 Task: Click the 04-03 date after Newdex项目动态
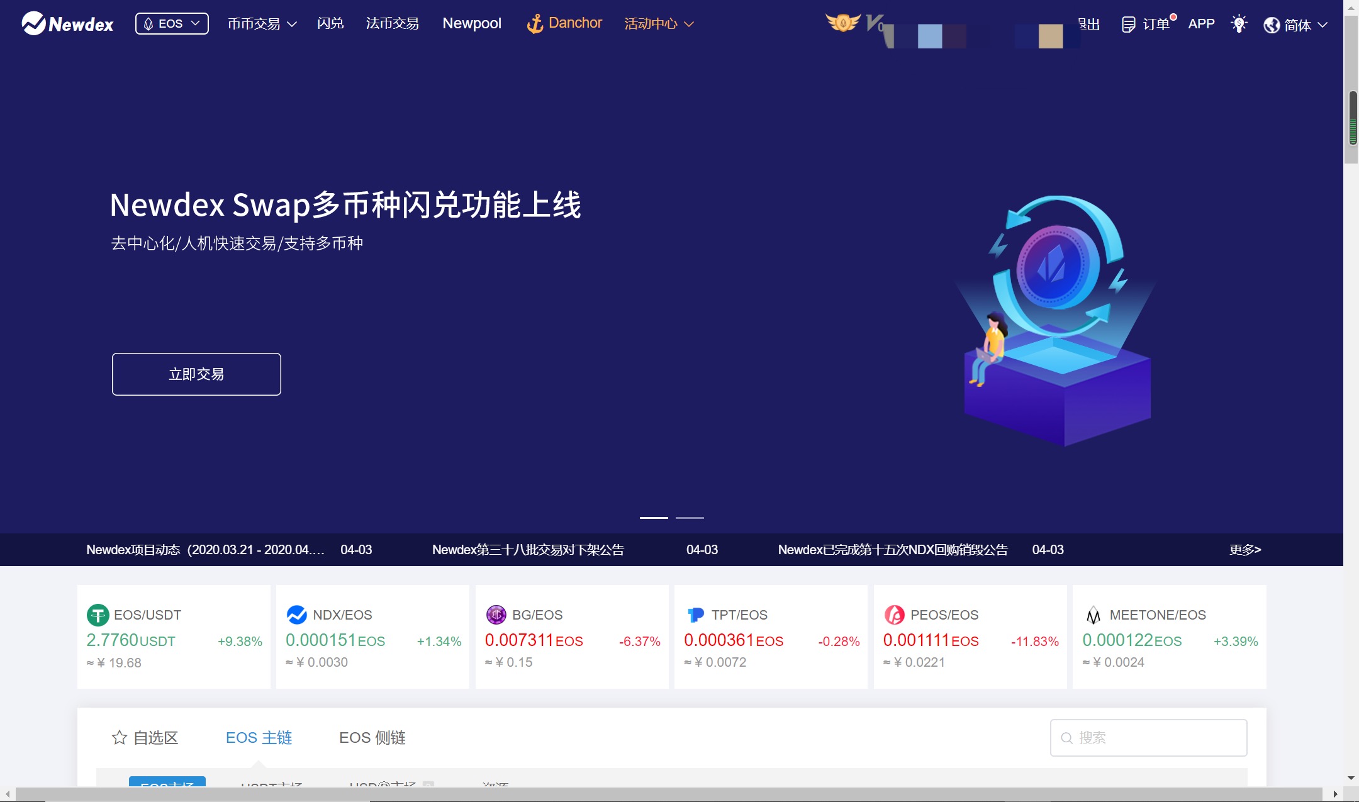tap(356, 550)
